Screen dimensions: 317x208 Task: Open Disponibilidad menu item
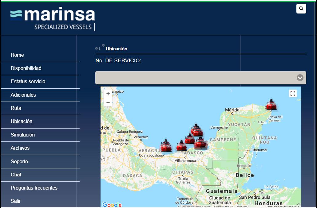tap(26, 68)
